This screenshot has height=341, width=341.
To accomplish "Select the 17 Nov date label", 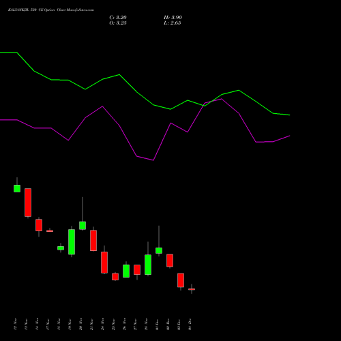I will [x=48, y=324].
